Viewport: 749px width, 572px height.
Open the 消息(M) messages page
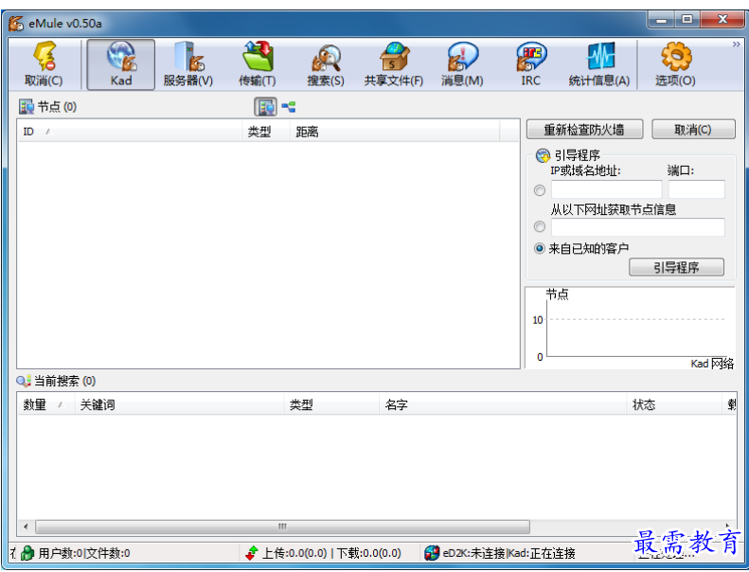tap(462, 64)
